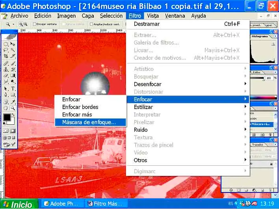Open the Trazados palette options arrow
The width and height of the screenshot is (279, 209).
(275, 144)
